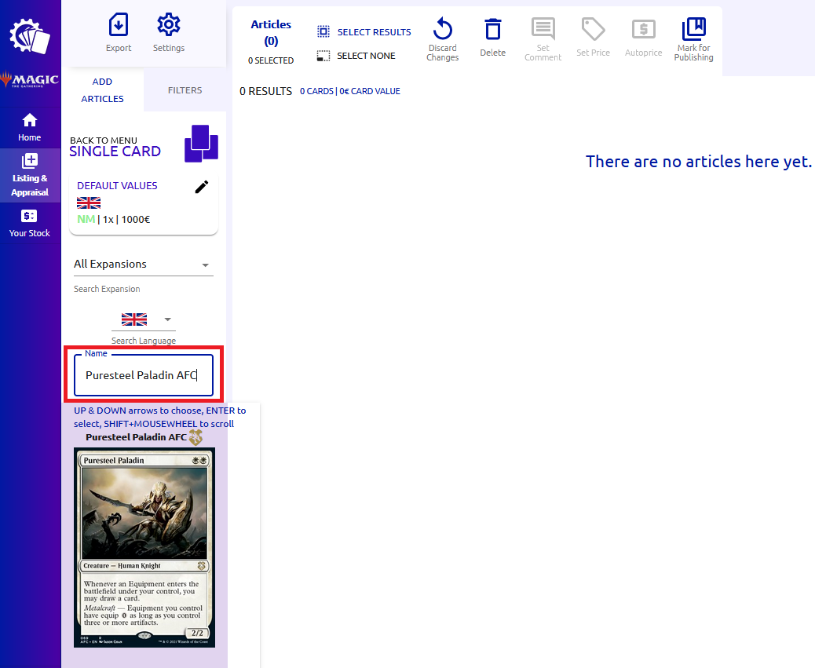Click Select None icon
This screenshot has width=815, height=668.
click(323, 56)
